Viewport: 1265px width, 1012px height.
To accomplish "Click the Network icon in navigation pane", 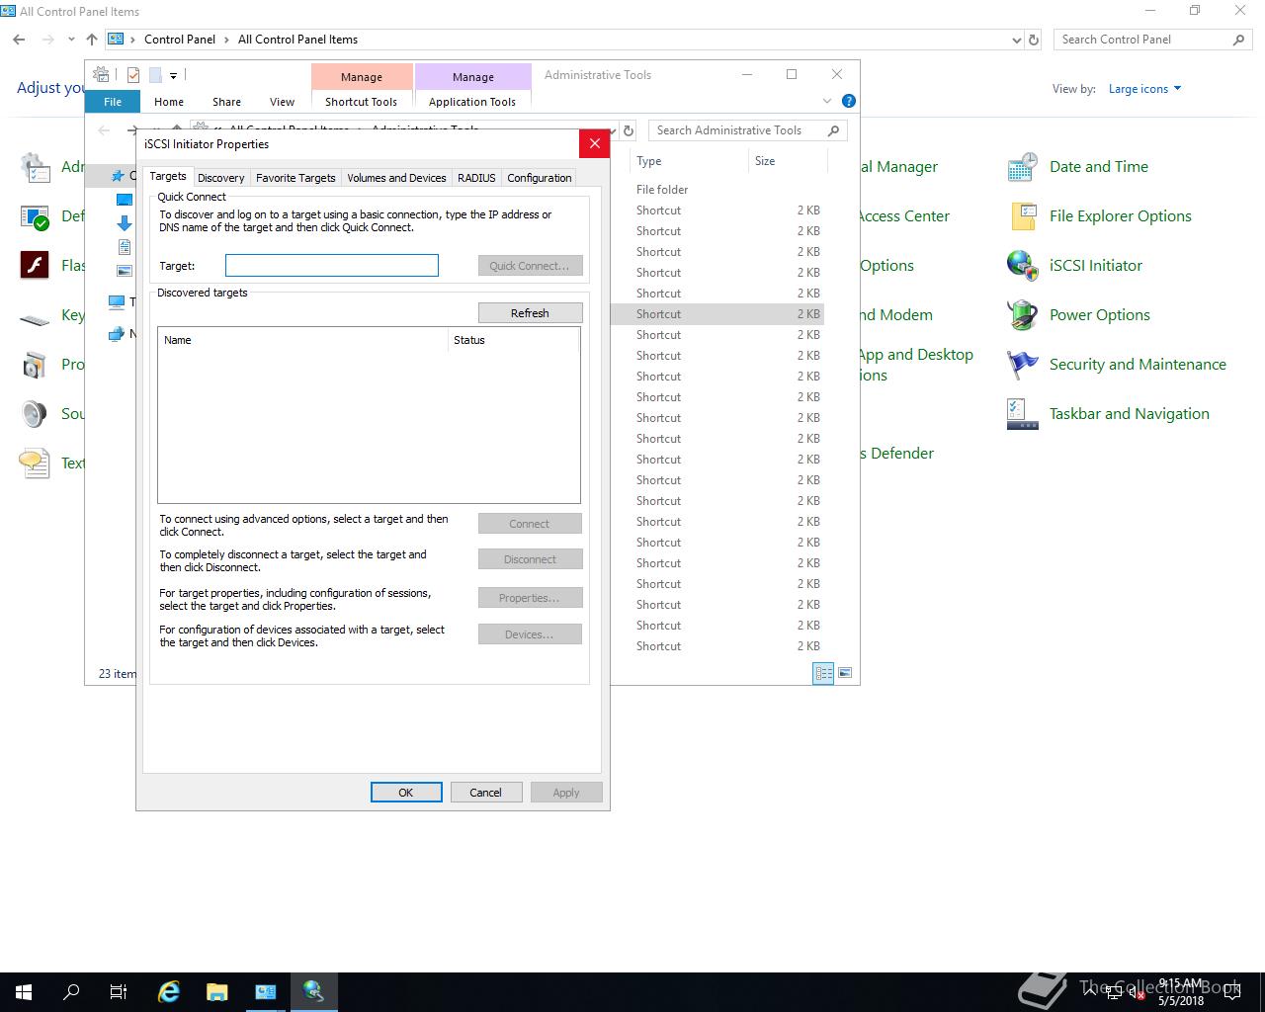I will pos(117,334).
